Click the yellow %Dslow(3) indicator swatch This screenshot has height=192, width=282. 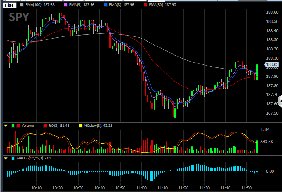click(x=81, y=126)
